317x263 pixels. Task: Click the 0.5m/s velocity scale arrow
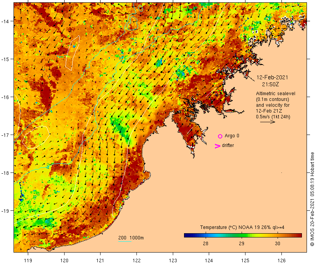tap(268, 122)
